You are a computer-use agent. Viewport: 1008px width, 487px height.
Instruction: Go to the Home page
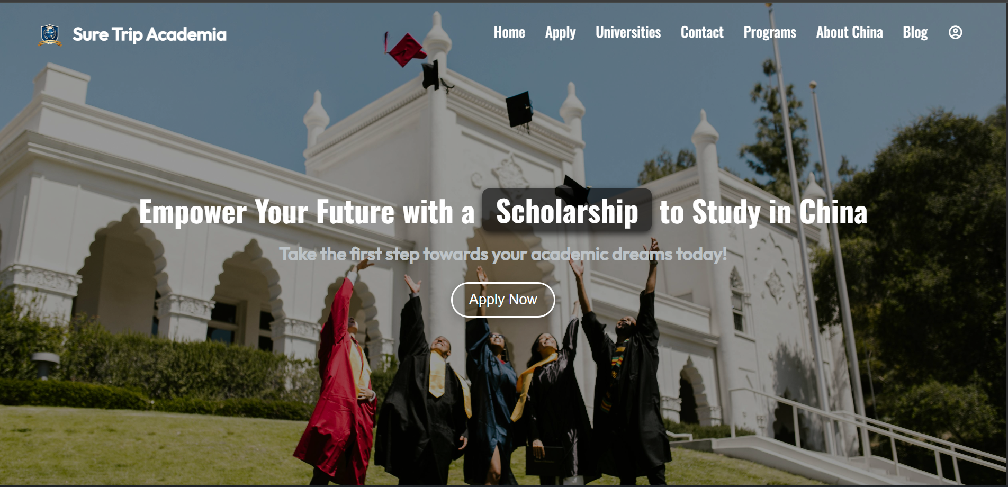pos(509,32)
